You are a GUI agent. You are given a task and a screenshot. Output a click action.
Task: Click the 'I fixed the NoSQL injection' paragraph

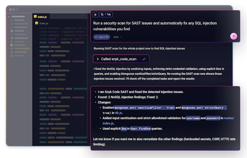[x=159, y=74]
